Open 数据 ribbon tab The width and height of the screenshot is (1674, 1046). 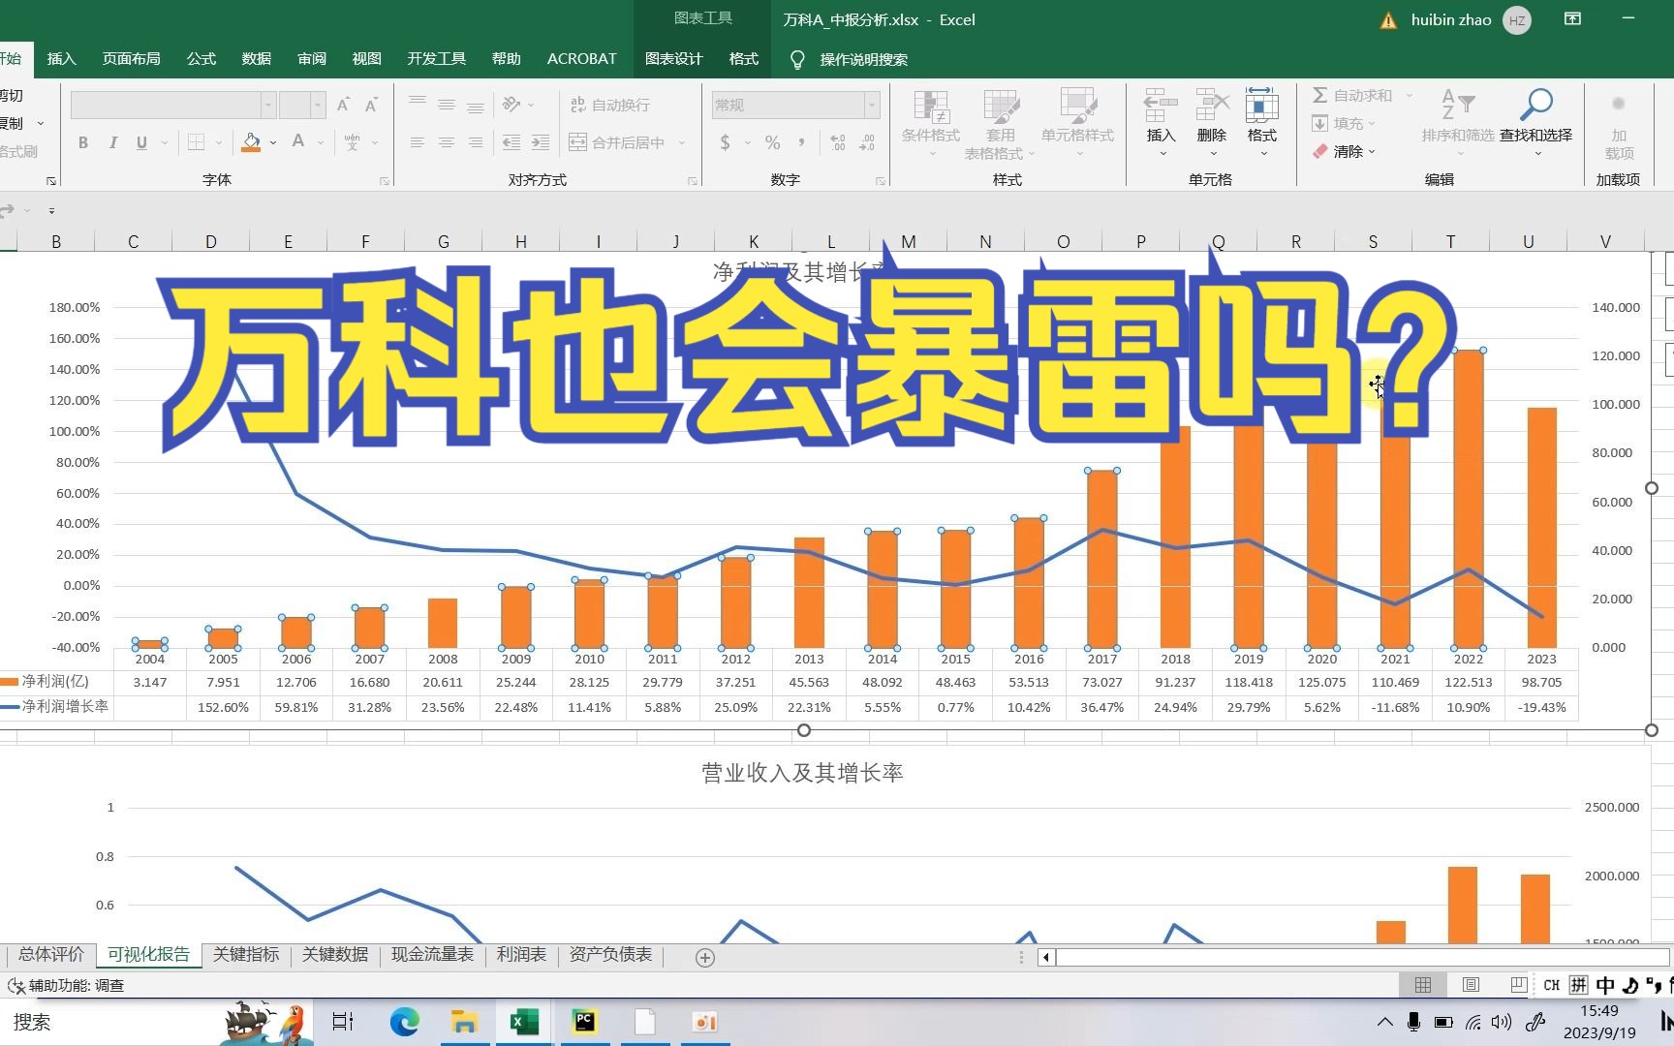[x=256, y=59]
